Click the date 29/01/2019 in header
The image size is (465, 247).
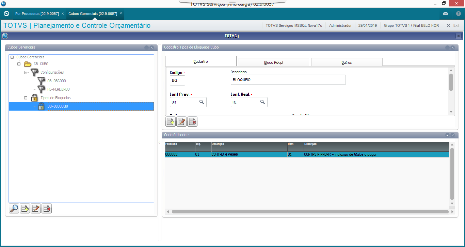[x=368, y=25]
